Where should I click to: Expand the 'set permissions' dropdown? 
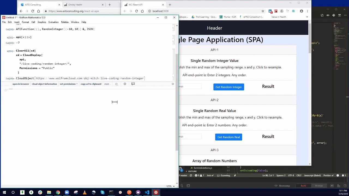coord(69,84)
